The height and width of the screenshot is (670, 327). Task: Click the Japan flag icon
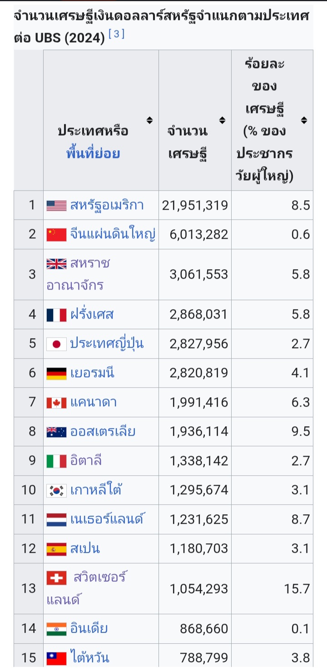pyautogui.click(x=57, y=344)
